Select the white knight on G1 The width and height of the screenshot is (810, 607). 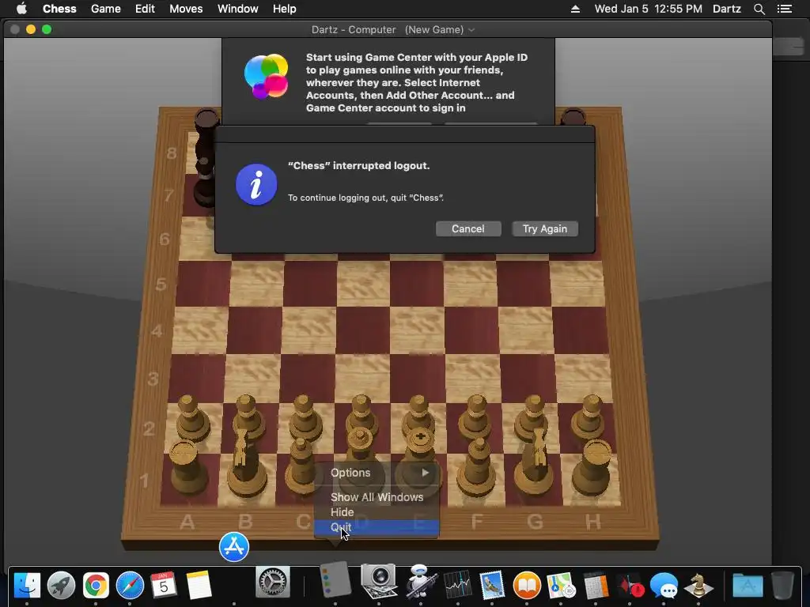[x=534, y=462]
